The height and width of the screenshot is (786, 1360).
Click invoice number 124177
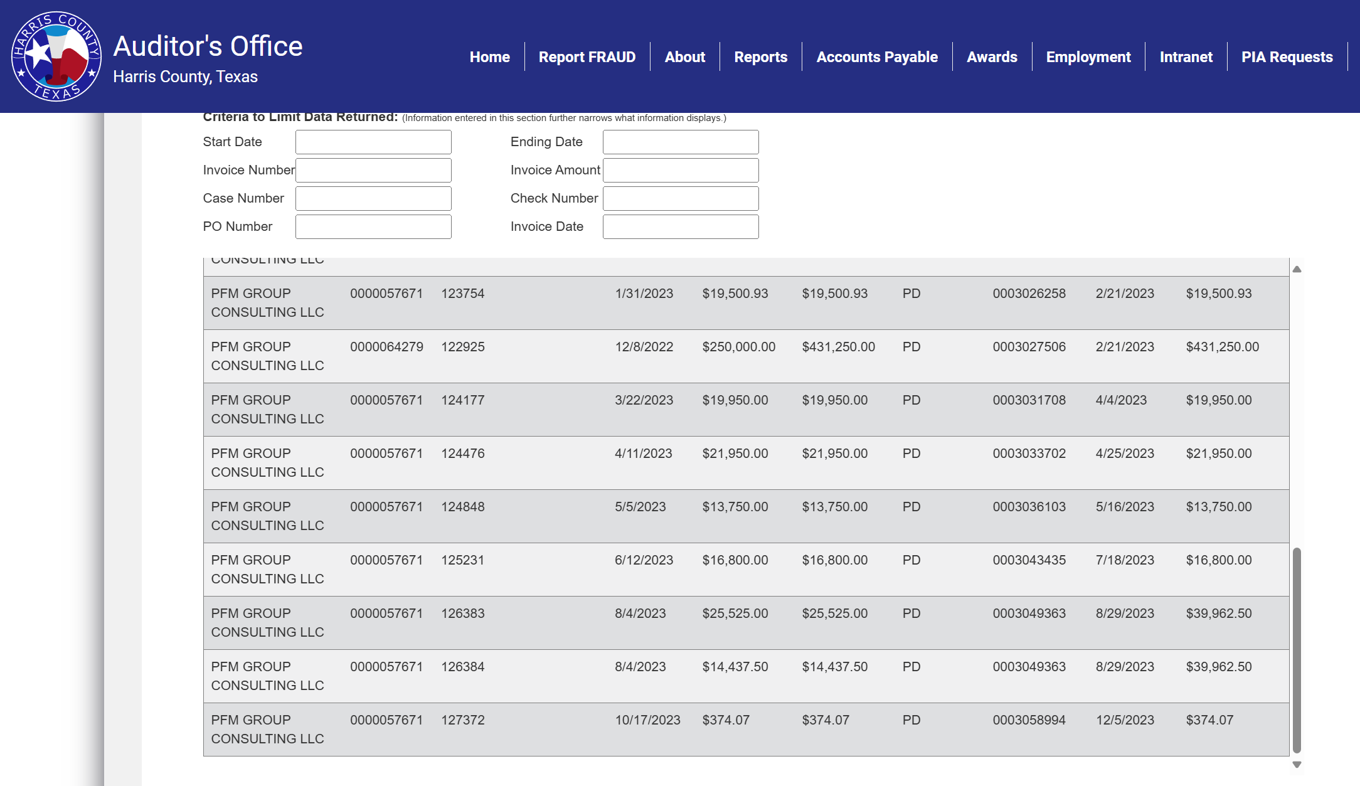[x=463, y=400]
